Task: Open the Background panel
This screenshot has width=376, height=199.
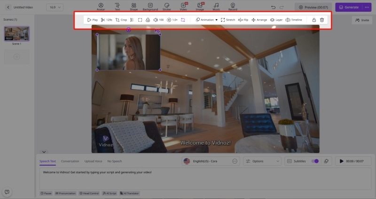Action: coord(150,7)
